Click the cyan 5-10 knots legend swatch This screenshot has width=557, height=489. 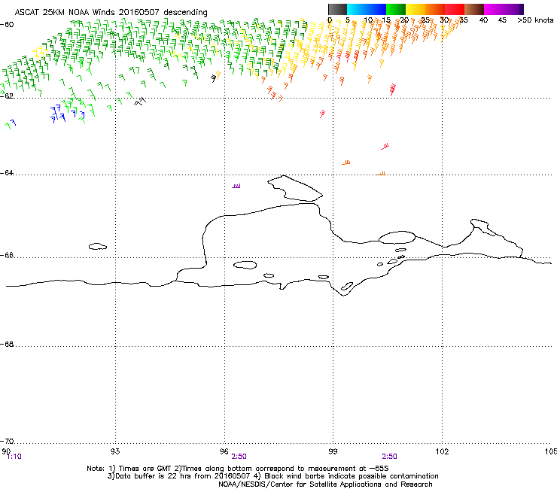[357, 9]
